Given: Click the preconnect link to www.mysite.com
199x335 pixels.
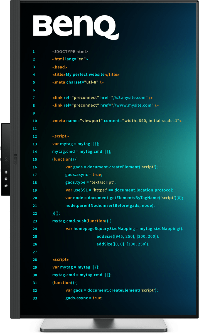Looking at the screenshot, I should 105,105.
